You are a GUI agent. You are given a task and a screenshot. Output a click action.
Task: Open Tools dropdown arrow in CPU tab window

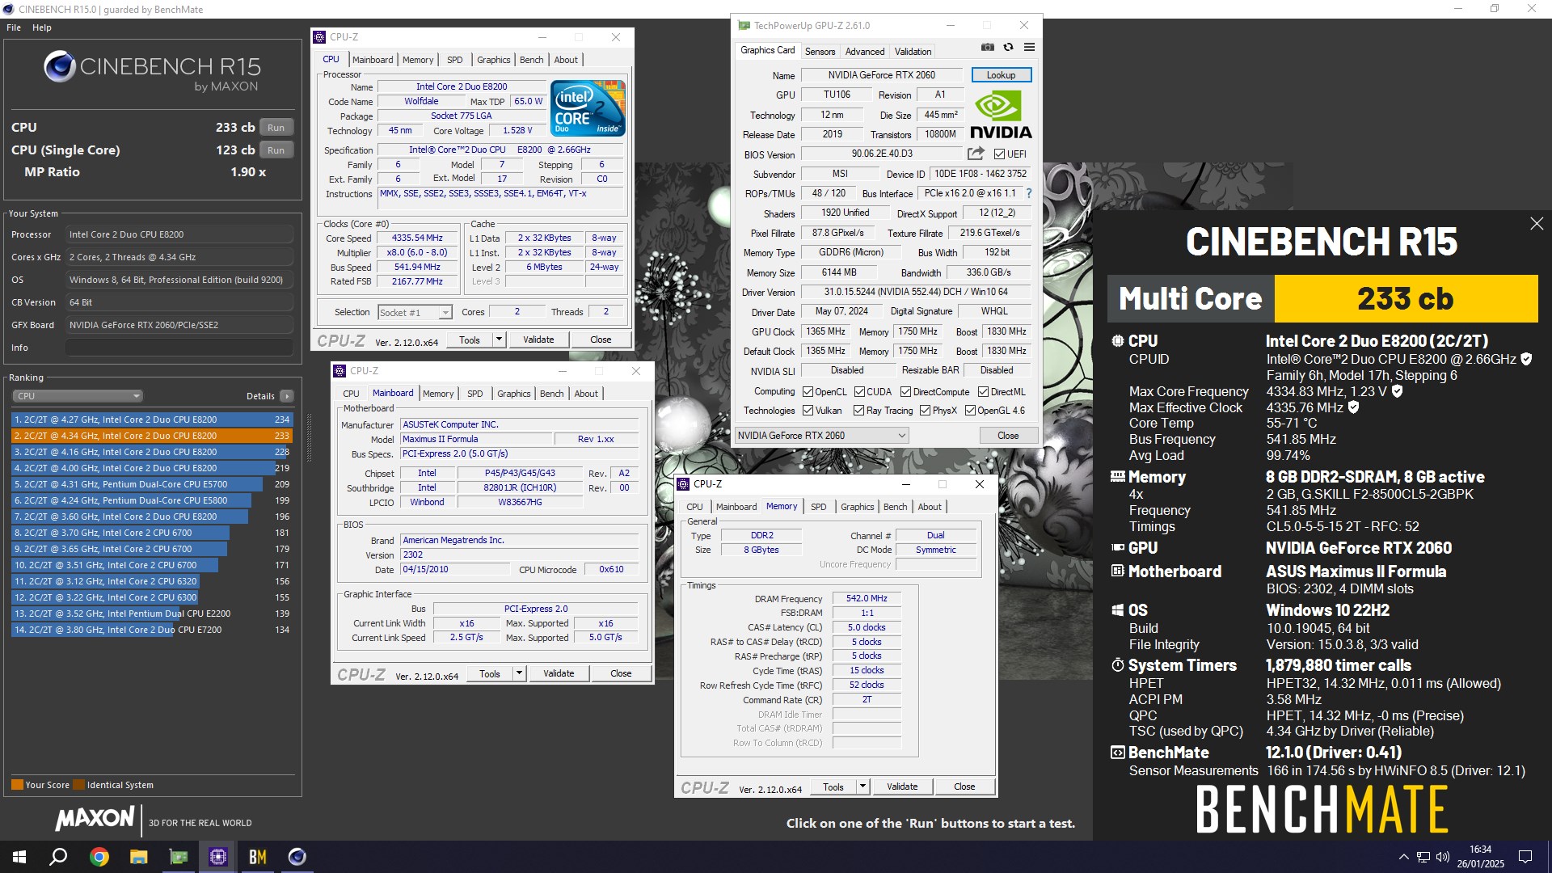pyautogui.click(x=499, y=339)
